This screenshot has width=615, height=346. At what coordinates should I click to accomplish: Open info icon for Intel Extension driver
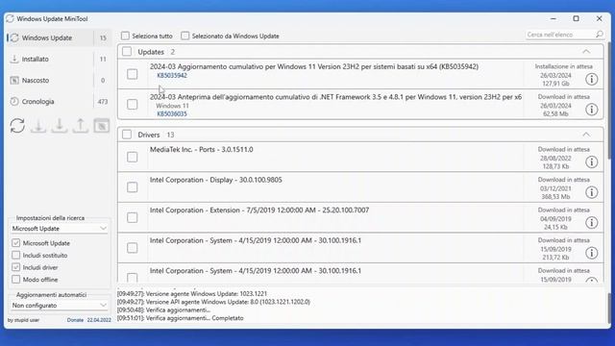[x=592, y=223]
